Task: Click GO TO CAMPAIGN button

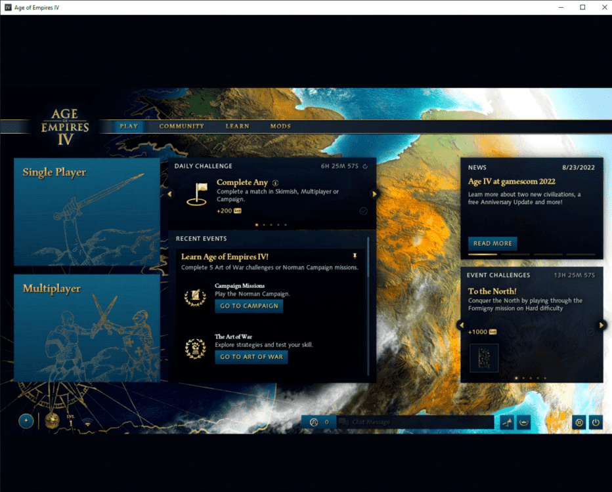Action: click(x=249, y=306)
